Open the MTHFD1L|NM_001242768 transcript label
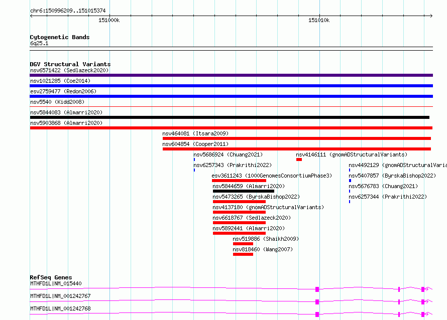 [x=60, y=308]
